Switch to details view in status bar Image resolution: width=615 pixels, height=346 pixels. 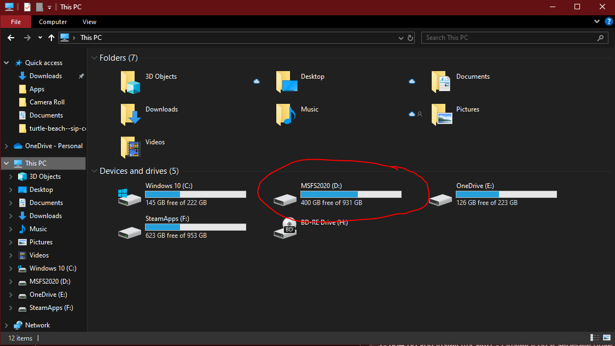[x=595, y=338]
